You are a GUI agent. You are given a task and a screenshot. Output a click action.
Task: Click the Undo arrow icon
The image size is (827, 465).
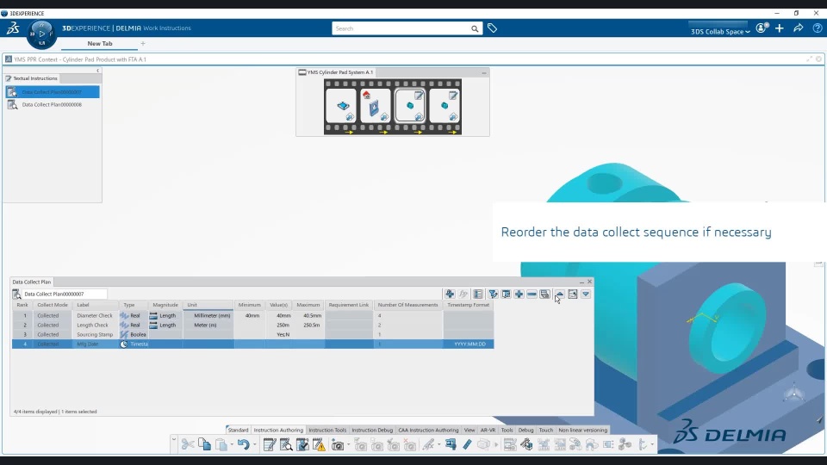243,445
